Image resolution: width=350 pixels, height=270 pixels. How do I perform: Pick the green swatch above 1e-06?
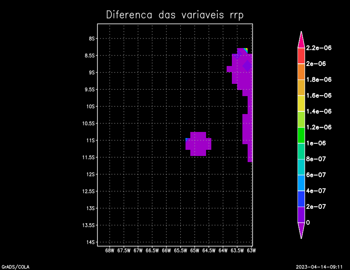point(301,135)
